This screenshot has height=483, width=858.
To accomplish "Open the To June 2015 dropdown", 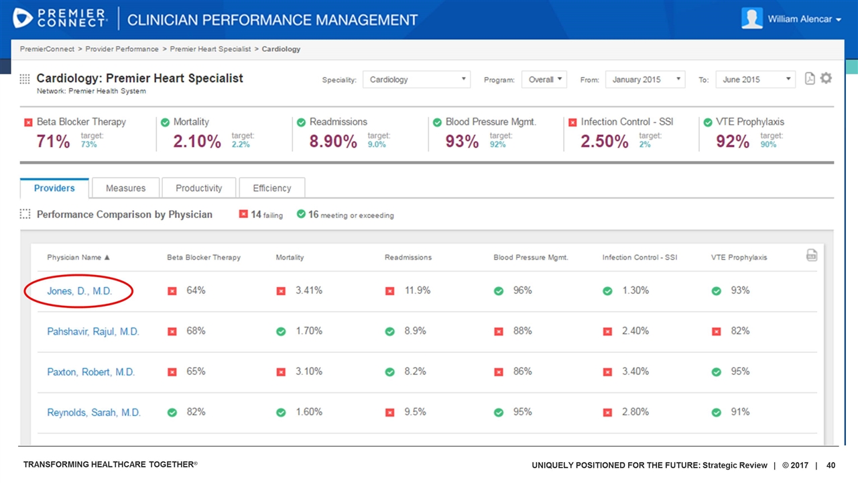I will pyautogui.click(x=755, y=79).
